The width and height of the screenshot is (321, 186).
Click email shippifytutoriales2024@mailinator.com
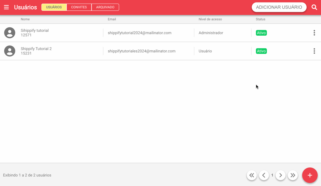(142, 51)
